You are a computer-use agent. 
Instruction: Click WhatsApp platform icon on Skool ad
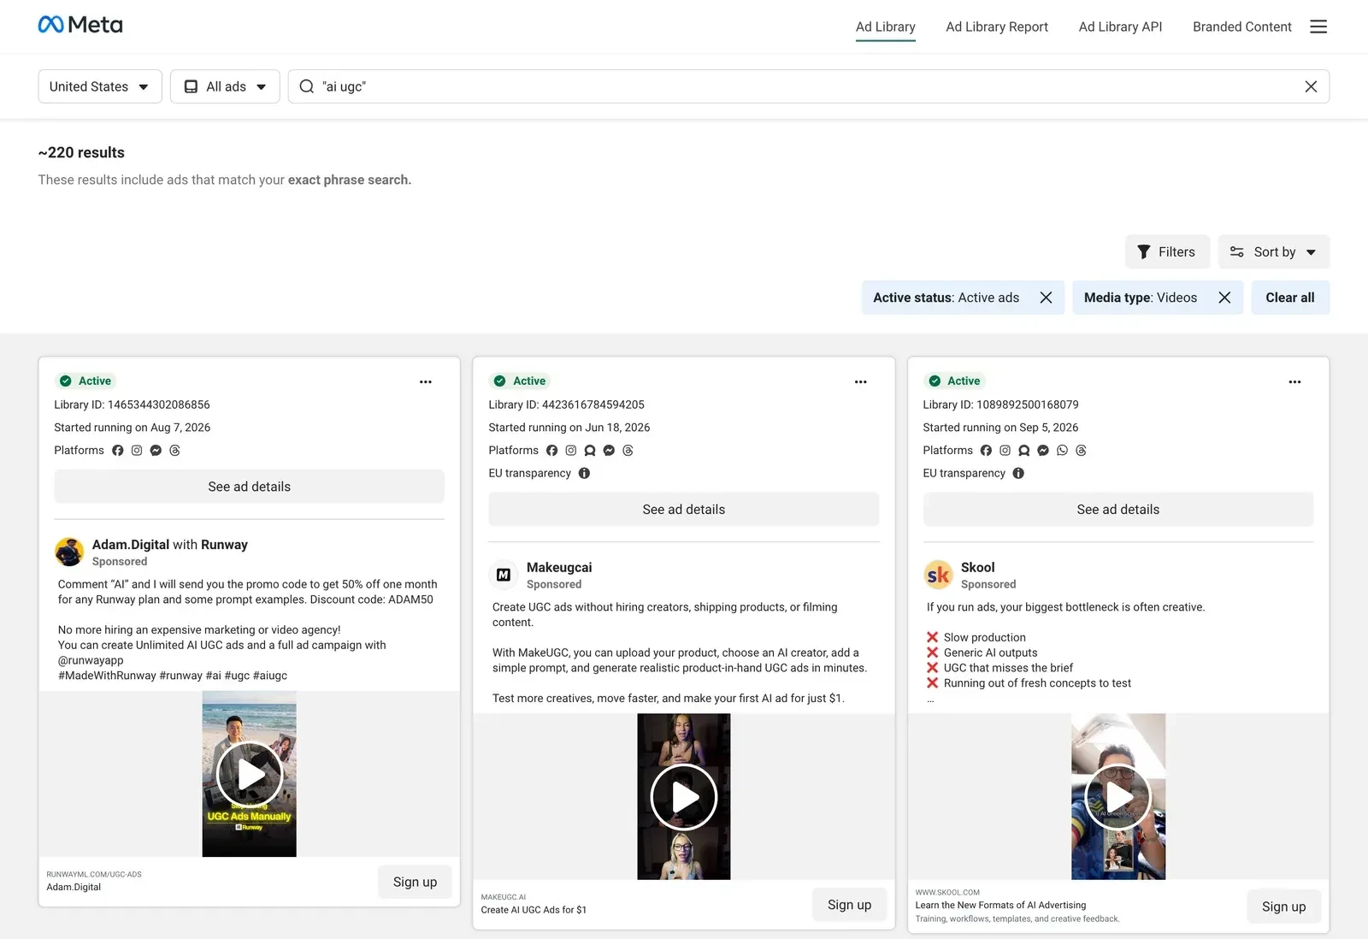[x=1062, y=451]
